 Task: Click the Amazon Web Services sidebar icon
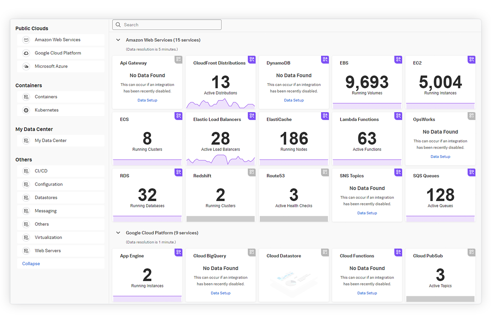26,40
